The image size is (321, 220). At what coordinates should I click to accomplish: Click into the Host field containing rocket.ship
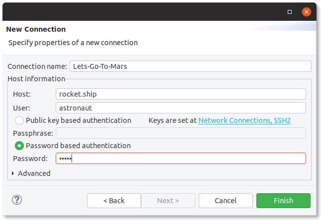pos(180,94)
